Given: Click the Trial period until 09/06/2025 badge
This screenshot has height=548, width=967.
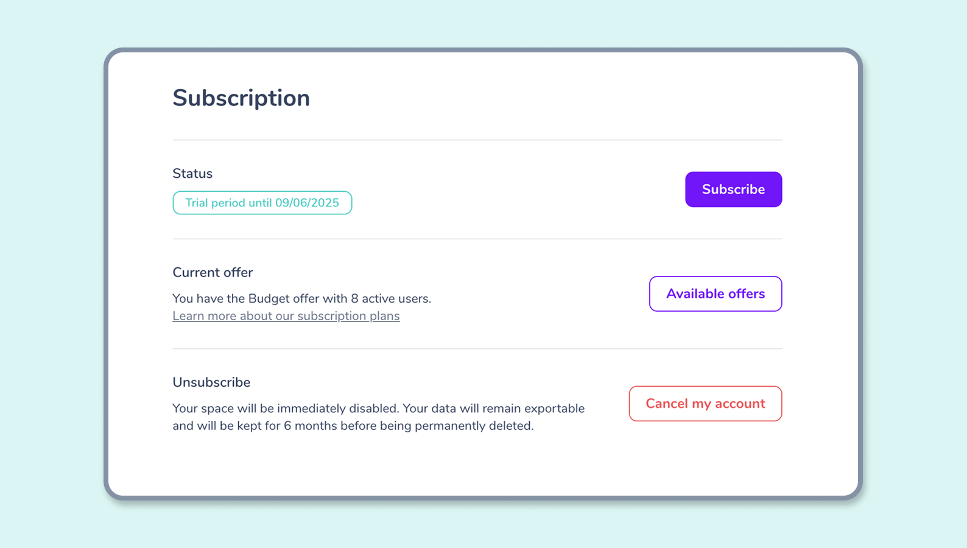Looking at the screenshot, I should 262,203.
